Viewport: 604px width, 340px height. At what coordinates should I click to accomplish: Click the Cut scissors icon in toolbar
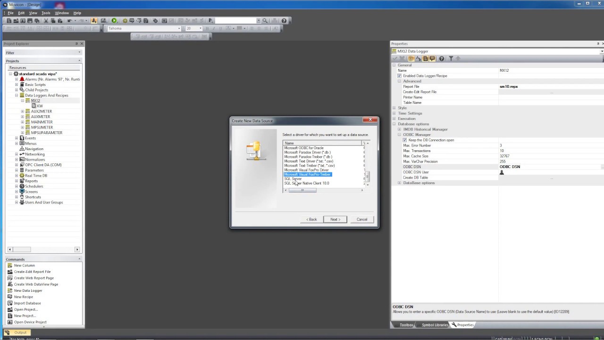pos(46,21)
